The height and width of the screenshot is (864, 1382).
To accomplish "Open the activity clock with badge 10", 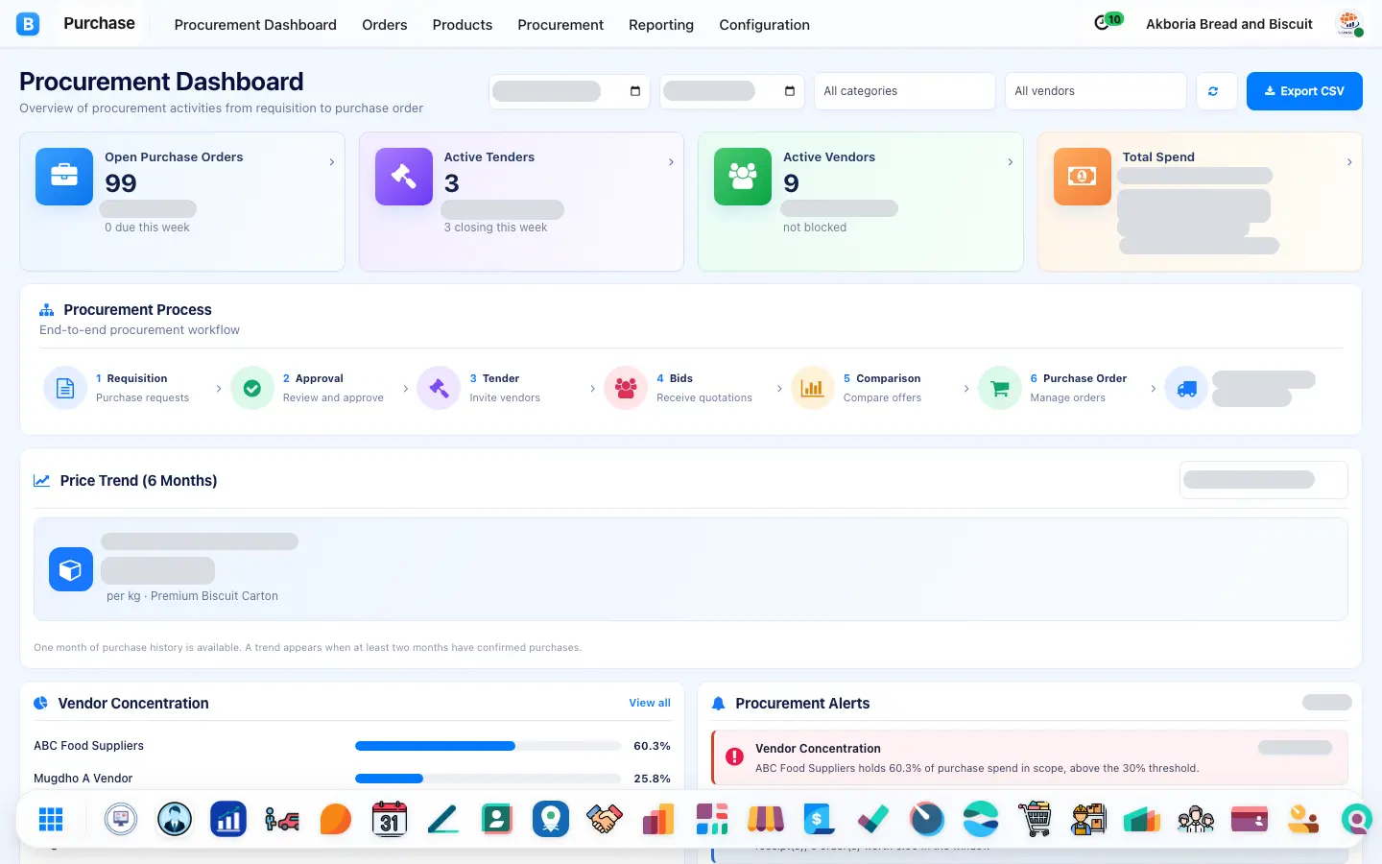I will [1108, 22].
